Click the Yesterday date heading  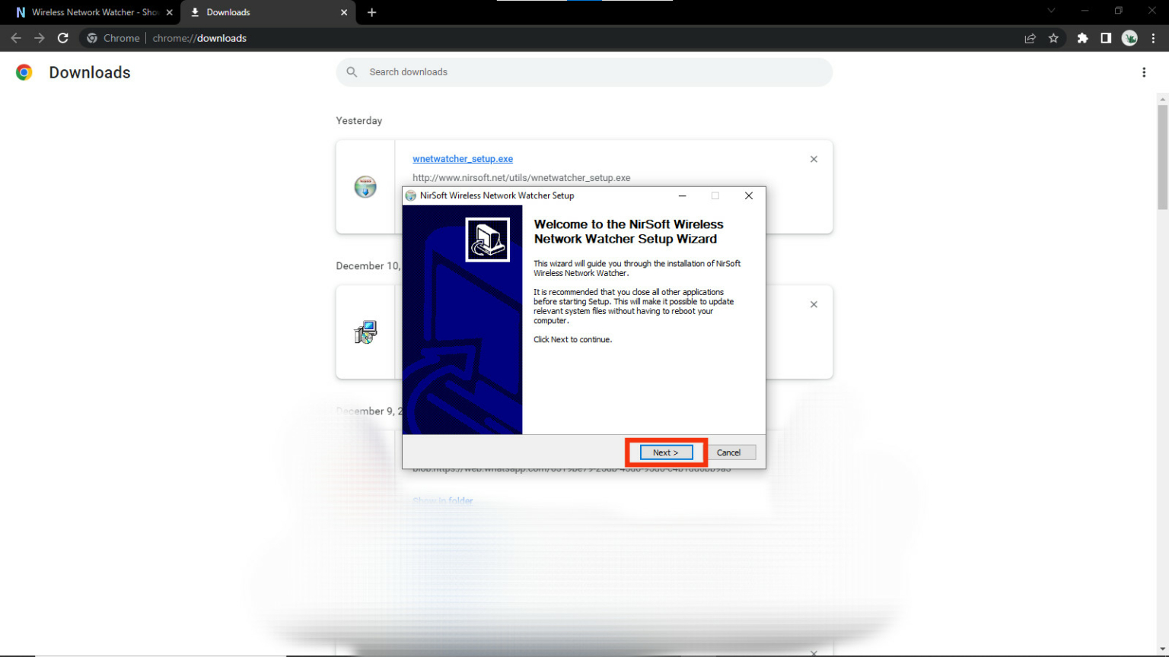tap(359, 121)
